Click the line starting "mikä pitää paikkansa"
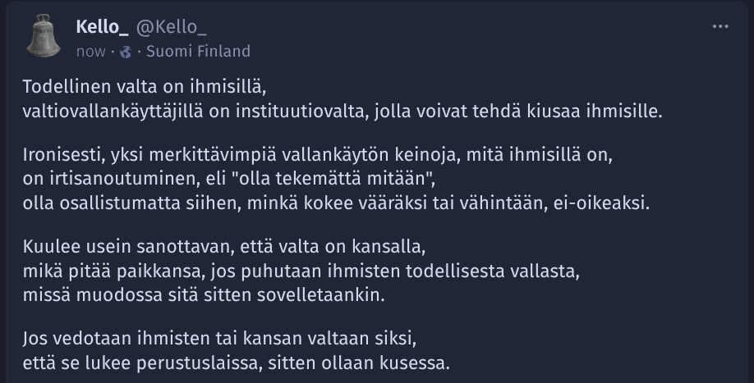This screenshot has height=383, width=754. click(x=301, y=271)
